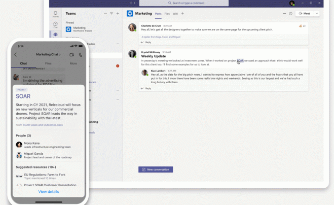Open the Chat icon in Teams sidebar
This screenshot has width=334, height=205.
pos(55,24)
